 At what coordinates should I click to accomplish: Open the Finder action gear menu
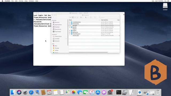tap(86, 17)
